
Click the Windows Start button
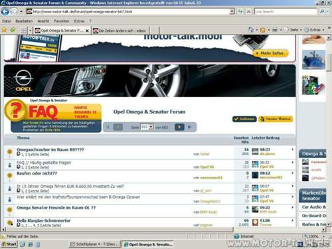(9, 244)
